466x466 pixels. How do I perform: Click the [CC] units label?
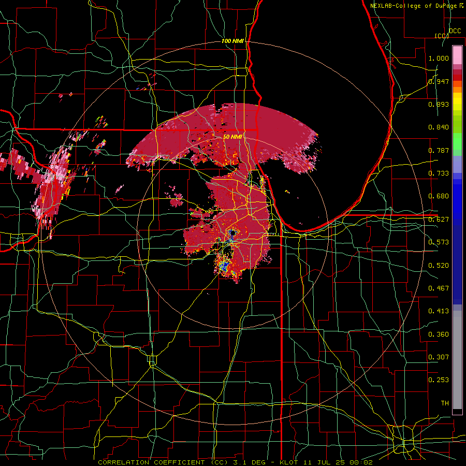click(x=441, y=36)
